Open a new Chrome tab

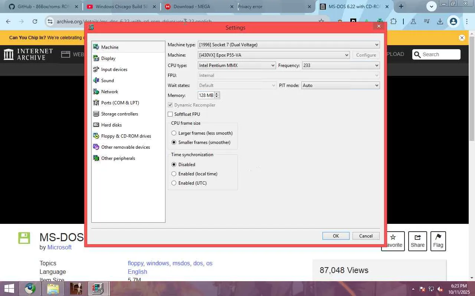(x=401, y=6)
